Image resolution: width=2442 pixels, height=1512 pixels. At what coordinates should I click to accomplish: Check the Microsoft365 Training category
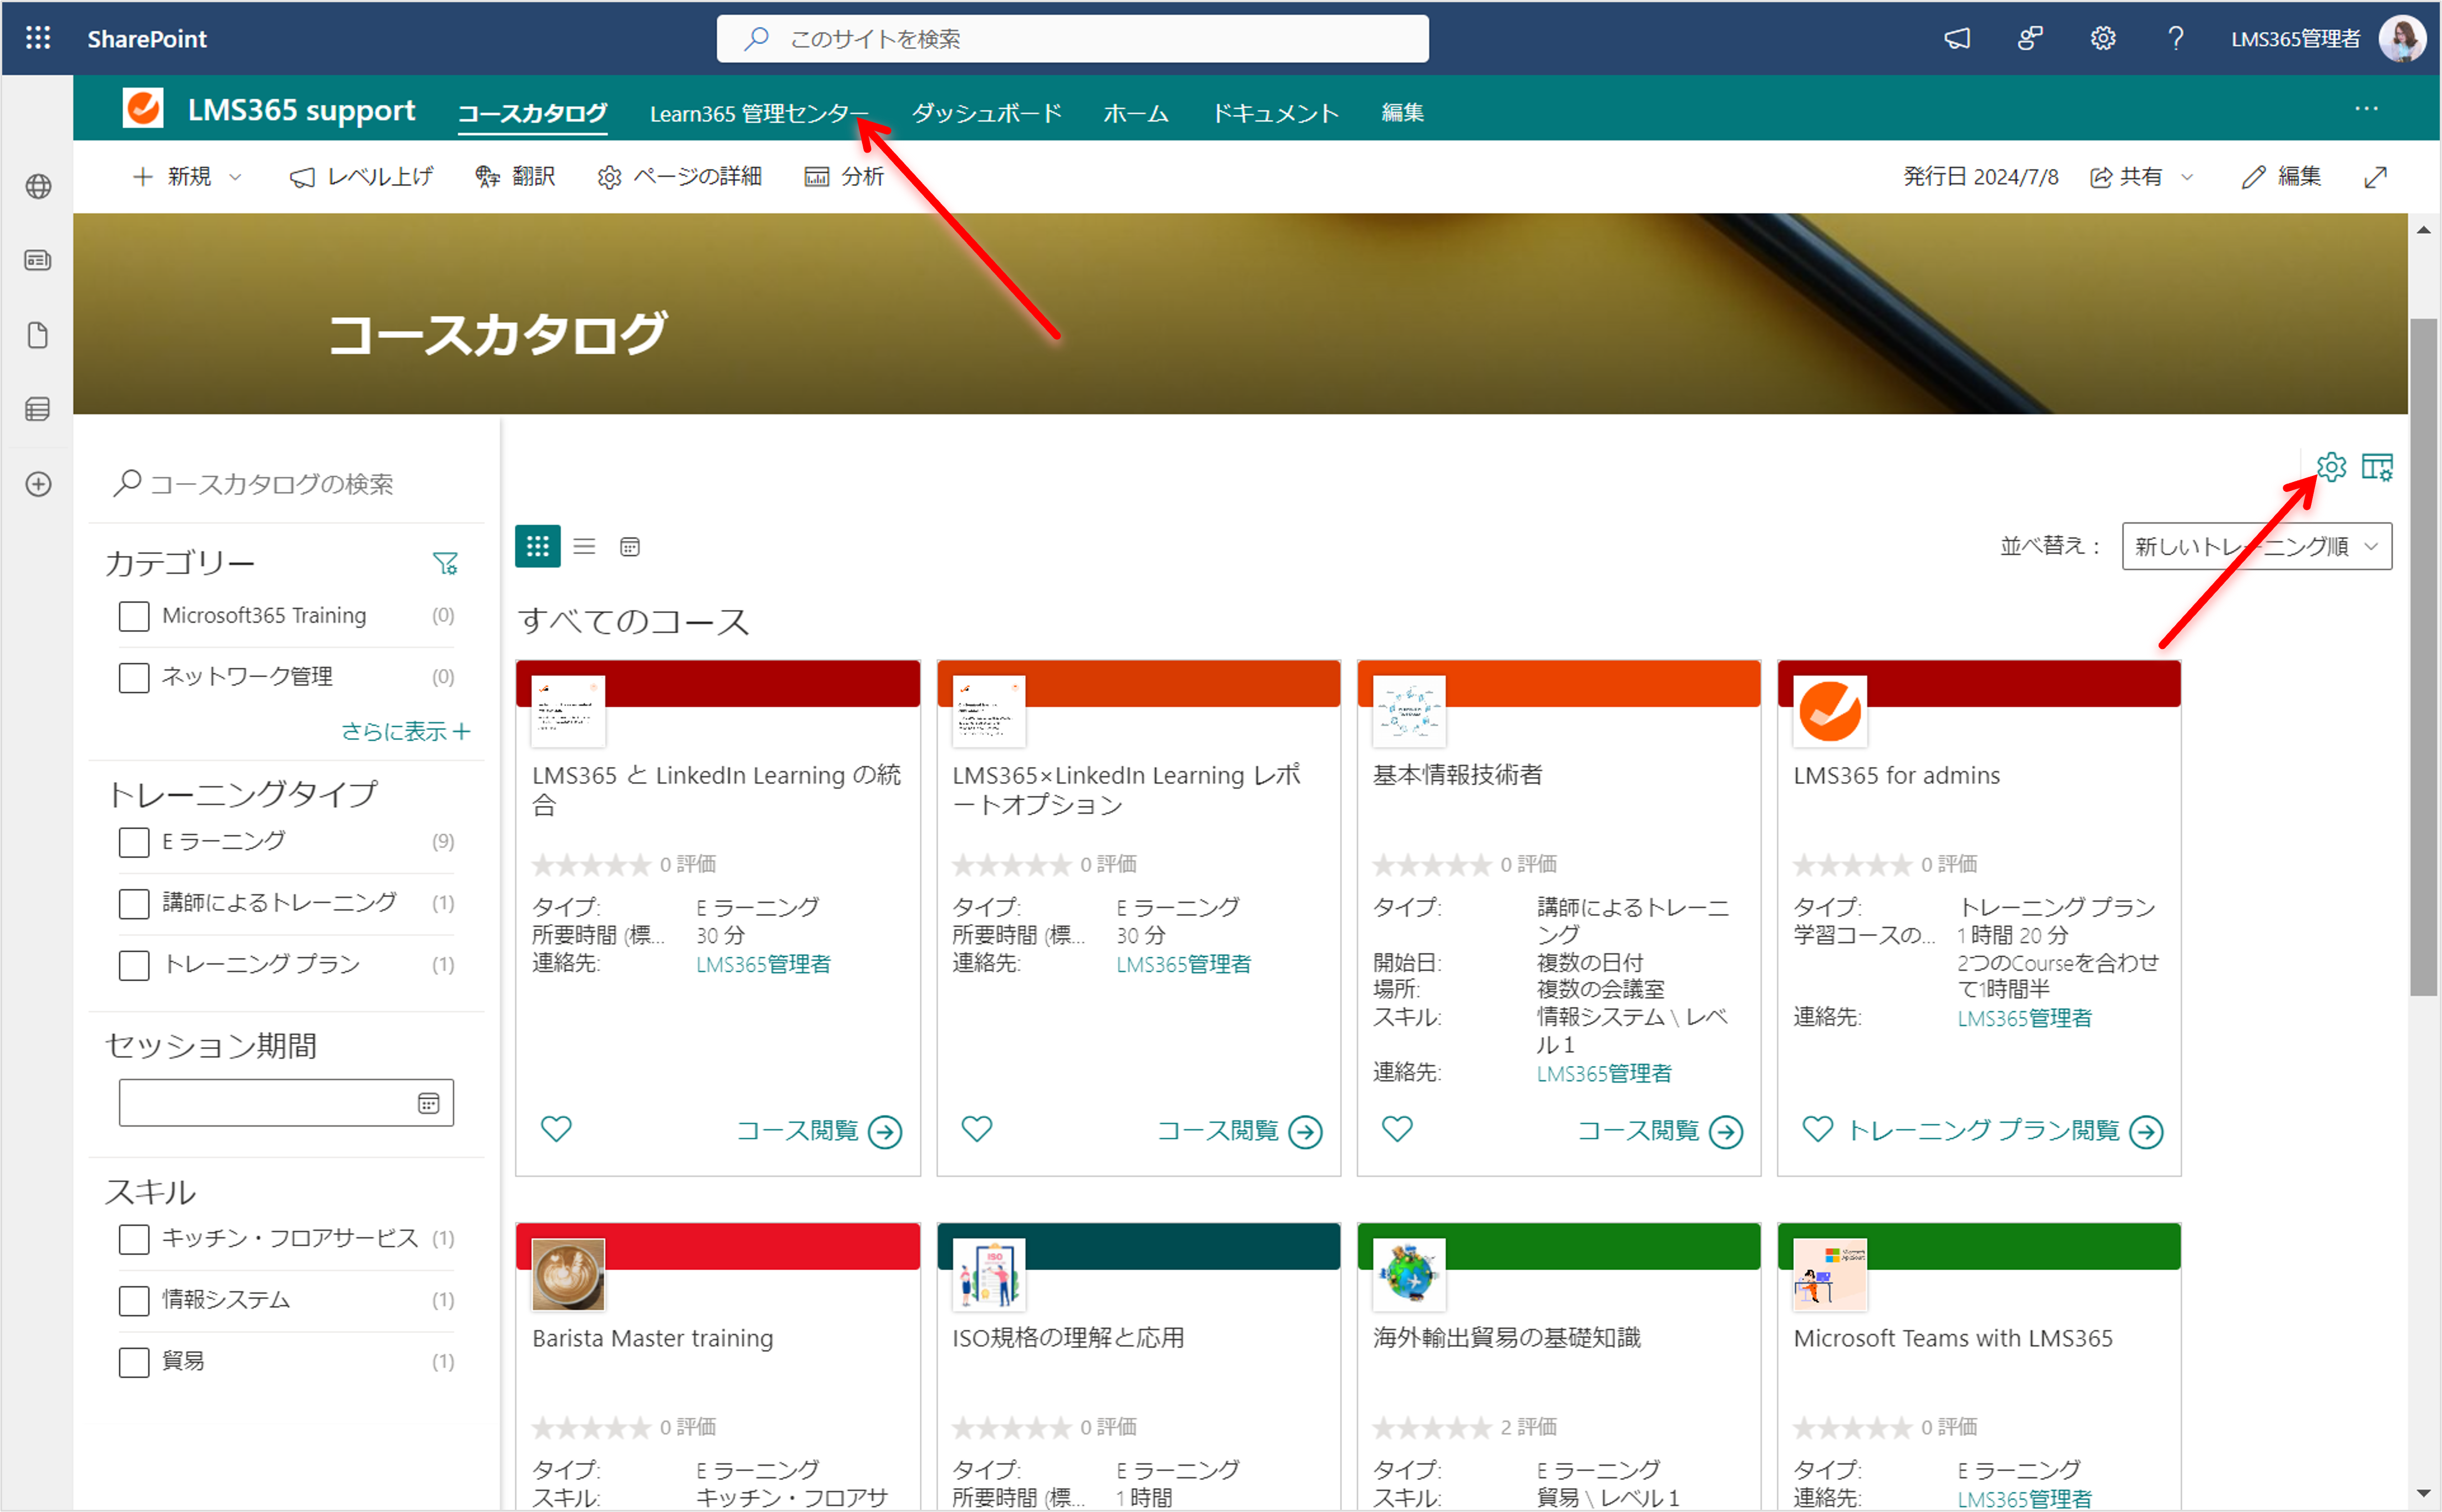[x=134, y=616]
